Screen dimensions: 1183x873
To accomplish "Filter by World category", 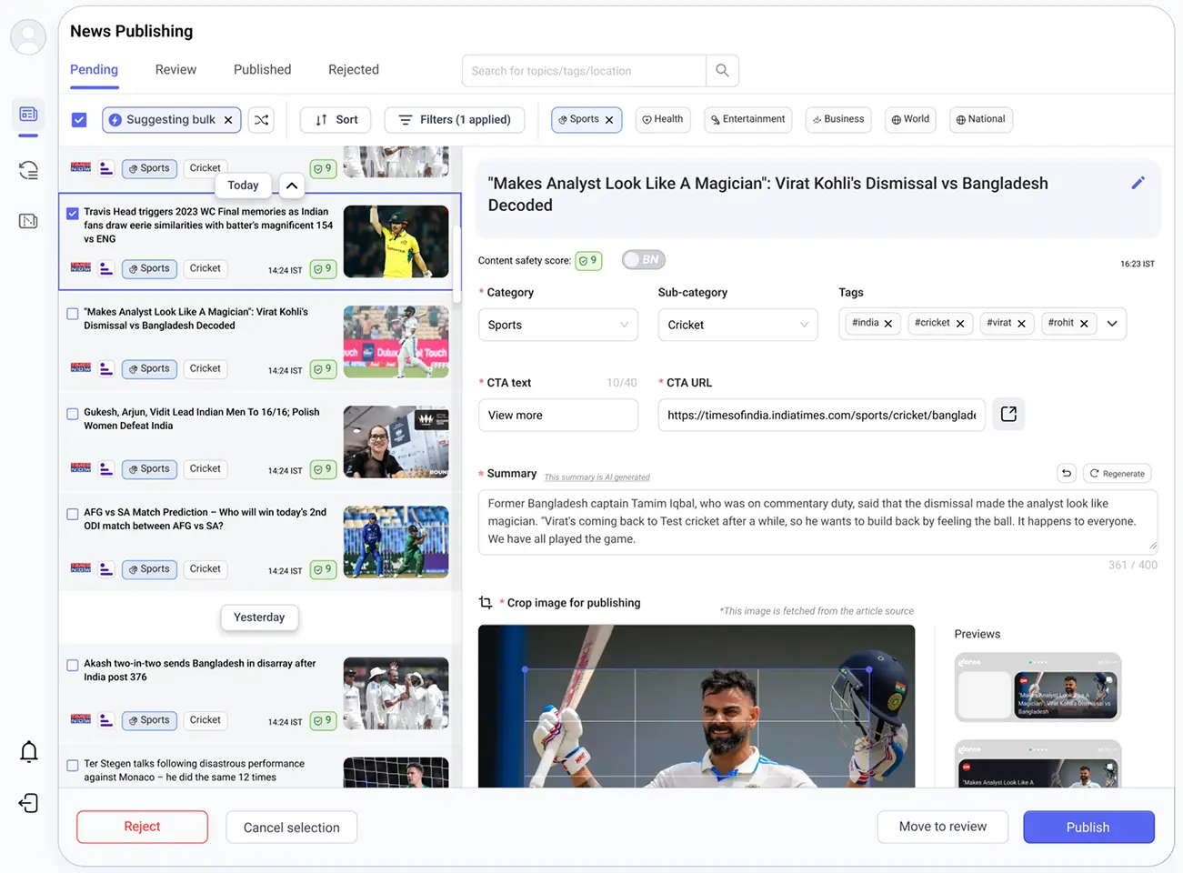I will [x=910, y=119].
